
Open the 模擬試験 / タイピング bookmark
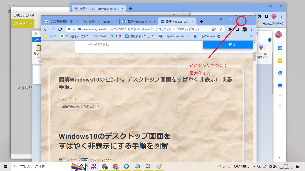coord(140,36)
